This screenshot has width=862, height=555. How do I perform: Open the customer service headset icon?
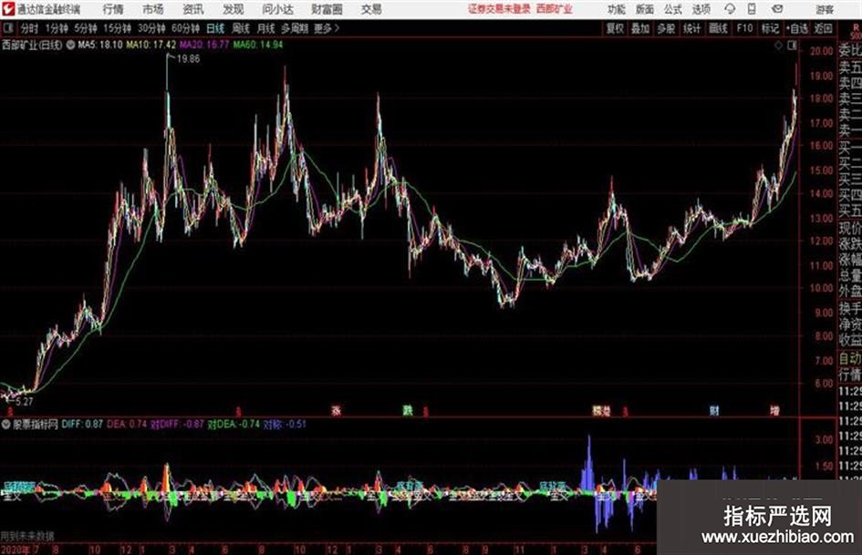tap(730, 9)
